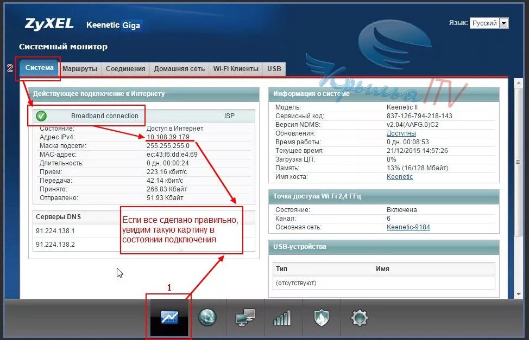The image size is (529, 340).
Task: Click DNS server 91.224.138.2
Action: click(x=55, y=245)
